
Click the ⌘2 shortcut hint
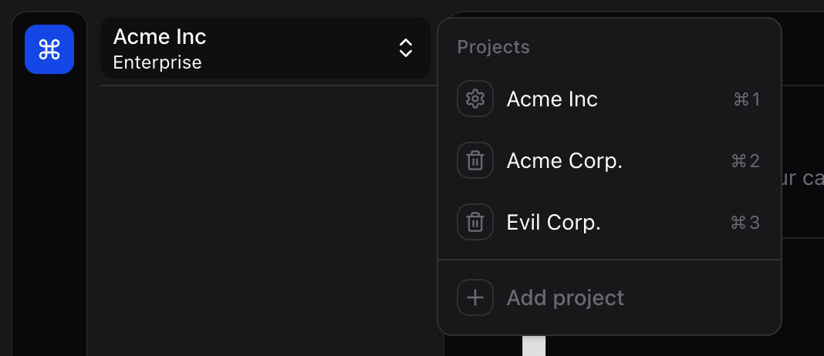pos(745,161)
